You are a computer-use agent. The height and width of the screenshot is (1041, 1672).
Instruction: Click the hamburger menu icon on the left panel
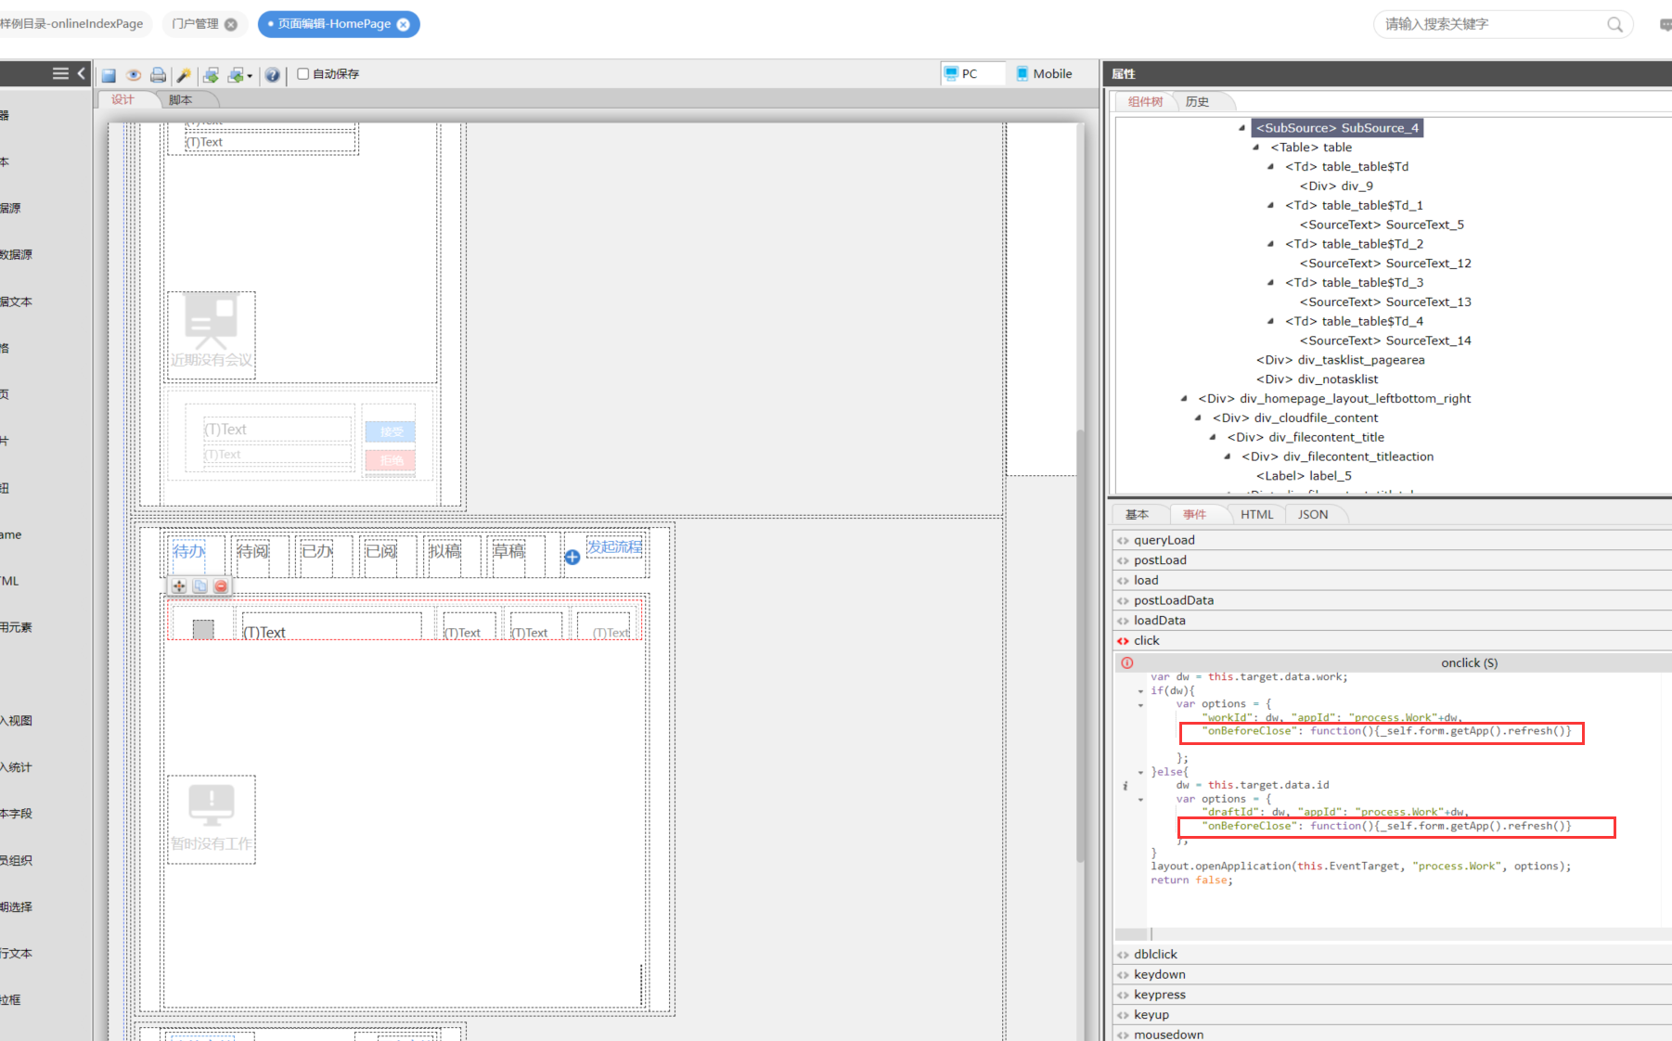60,73
